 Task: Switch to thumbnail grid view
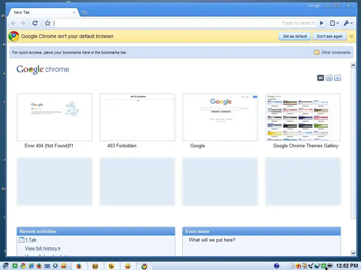pos(320,78)
